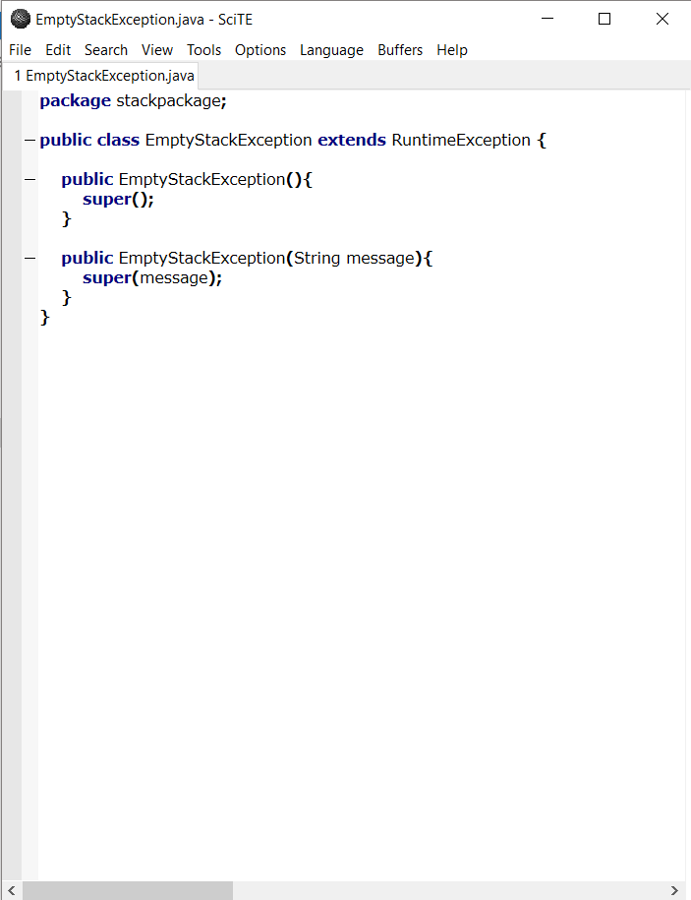Click 'super(message);' call line
Image resolution: width=691 pixels, height=900 pixels.
[x=152, y=278]
